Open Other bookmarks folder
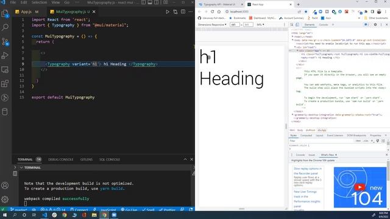 tap(376, 18)
